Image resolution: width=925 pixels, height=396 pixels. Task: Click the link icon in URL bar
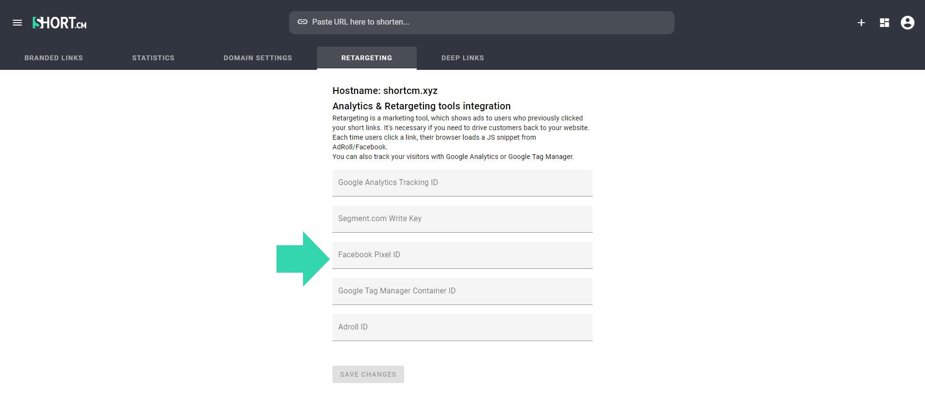pyautogui.click(x=302, y=22)
